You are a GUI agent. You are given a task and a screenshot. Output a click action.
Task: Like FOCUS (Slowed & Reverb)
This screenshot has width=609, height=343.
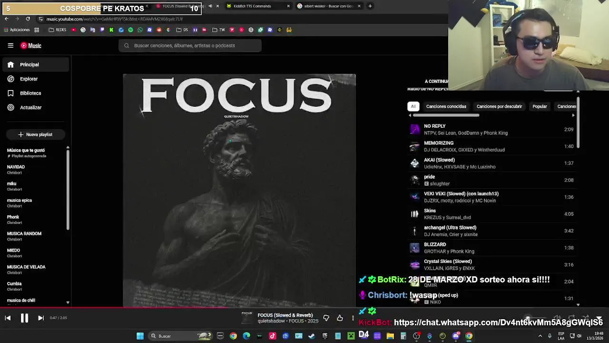[x=340, y=318]
